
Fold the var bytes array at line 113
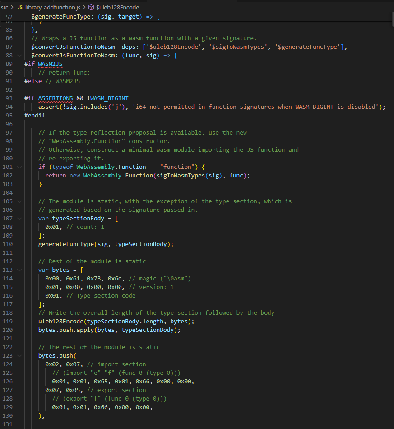(19, 270)
